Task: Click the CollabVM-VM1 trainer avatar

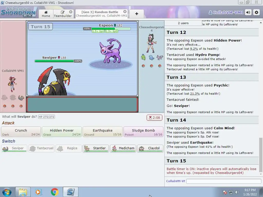Action: point(12,83)
